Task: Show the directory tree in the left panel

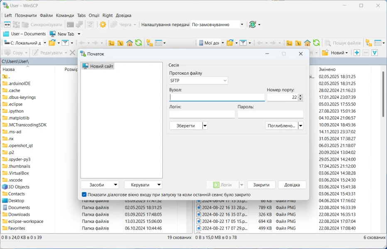Action: coord(149,43)
